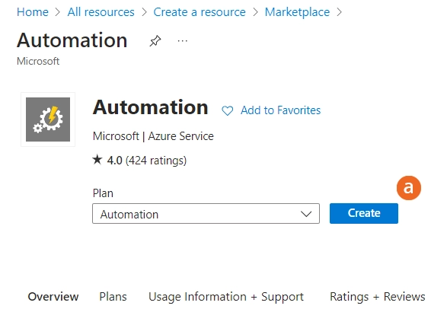Screen dimensions: 447x309
Task: Click the 4.0 (424 ratings) text
Action: (x=147, y=161)
